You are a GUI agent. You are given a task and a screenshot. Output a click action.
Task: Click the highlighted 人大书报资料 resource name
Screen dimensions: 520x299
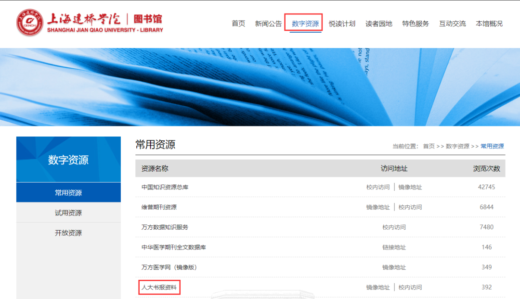159,287
